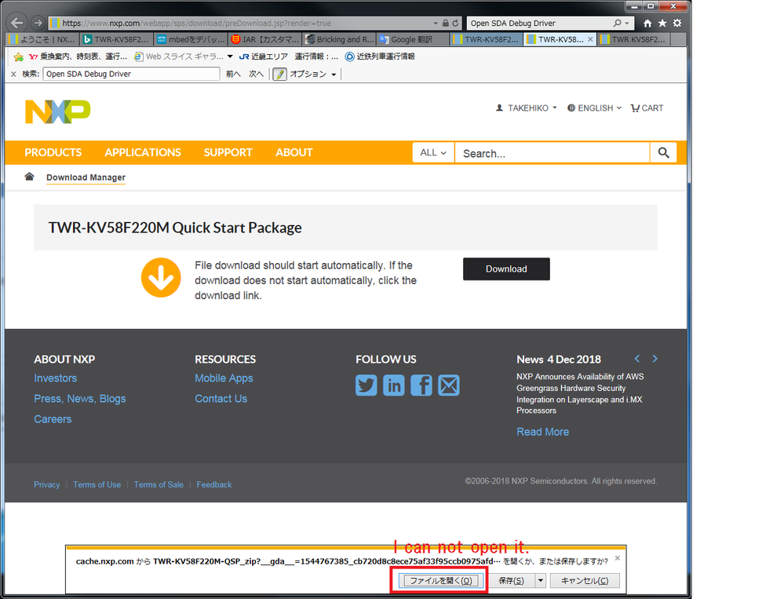Image resolution: width=784 pixels, height=599 pixels.
Task: Click ファイルを開く(O) to open the file
Action: click(441, 580)
